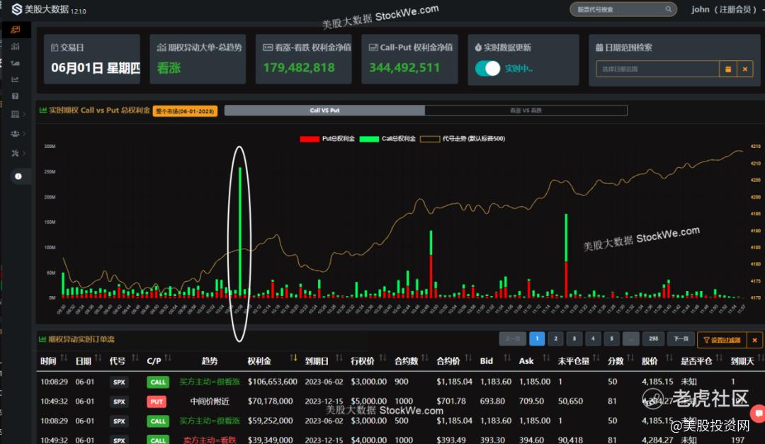Click the line chart icon in the left sidebar
The height and width of the screenshot is (444, 765).
(16, 79)
